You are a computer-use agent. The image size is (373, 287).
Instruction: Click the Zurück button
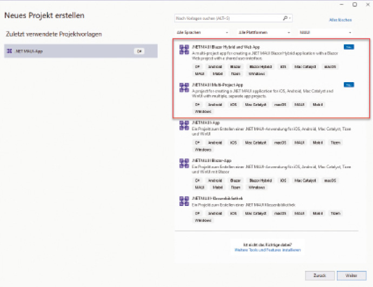pyautogui.click(x=319, y=276)
